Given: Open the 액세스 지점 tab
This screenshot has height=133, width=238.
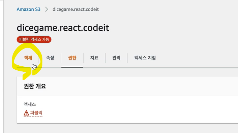Looking at the screenshot, I should (x=145, y=58).
